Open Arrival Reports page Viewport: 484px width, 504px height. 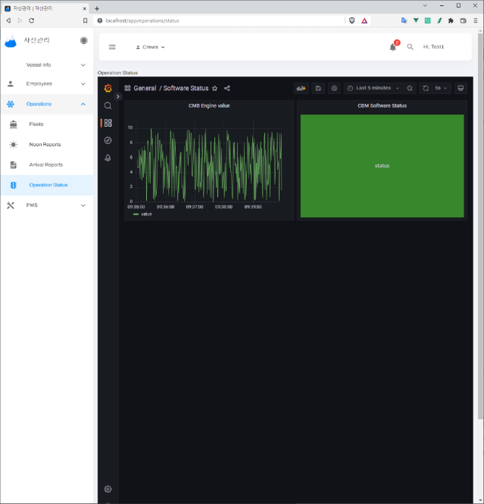coord(47,165)
